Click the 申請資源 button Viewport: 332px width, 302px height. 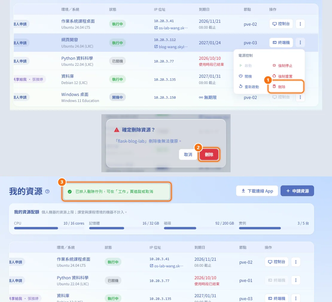tap(297, 191)
